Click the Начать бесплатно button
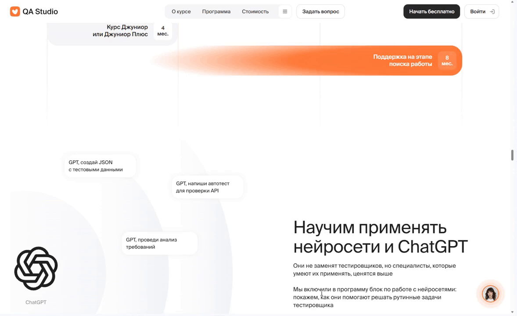The image size is (517, 316). coord(431,11)
